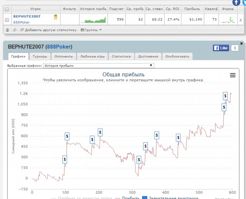Click the trash icon below the player table

tap(7, 30)
